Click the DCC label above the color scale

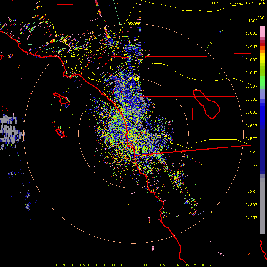coord(260,18)
